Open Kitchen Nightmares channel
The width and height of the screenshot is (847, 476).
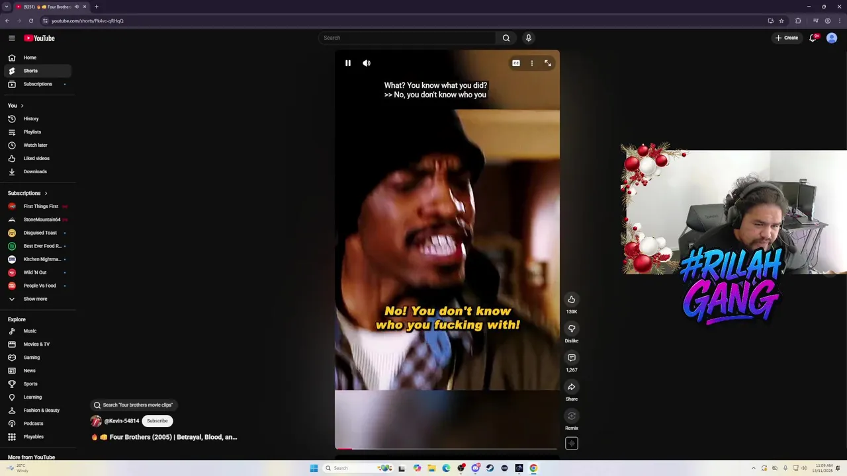pos(37,259)
